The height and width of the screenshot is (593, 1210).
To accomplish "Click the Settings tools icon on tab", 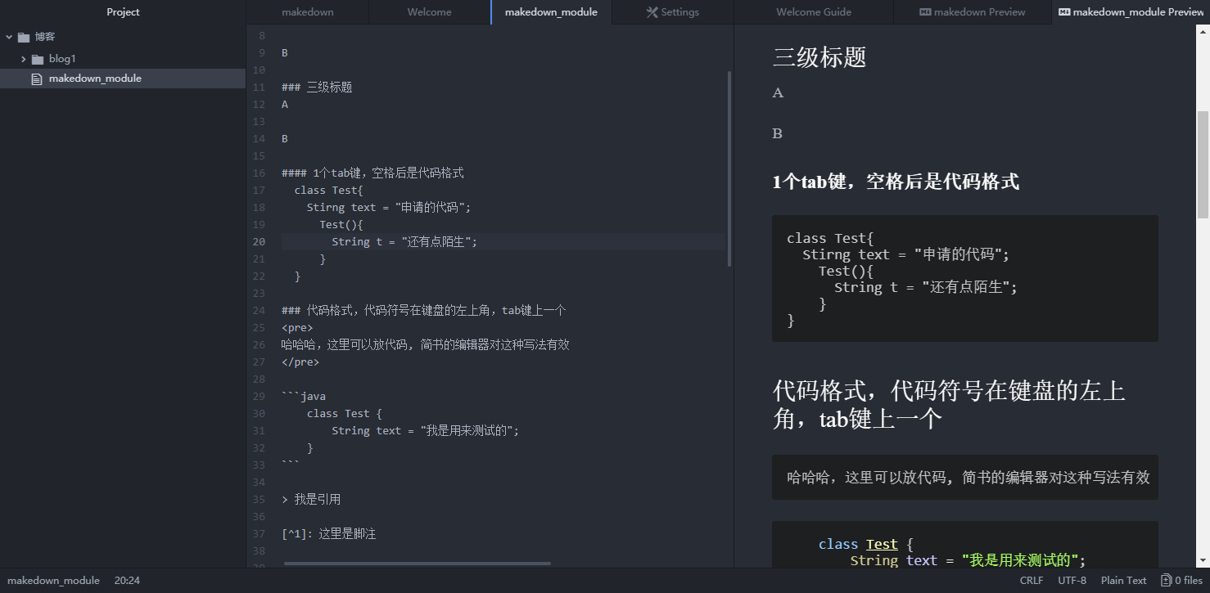I will [652, 12].
